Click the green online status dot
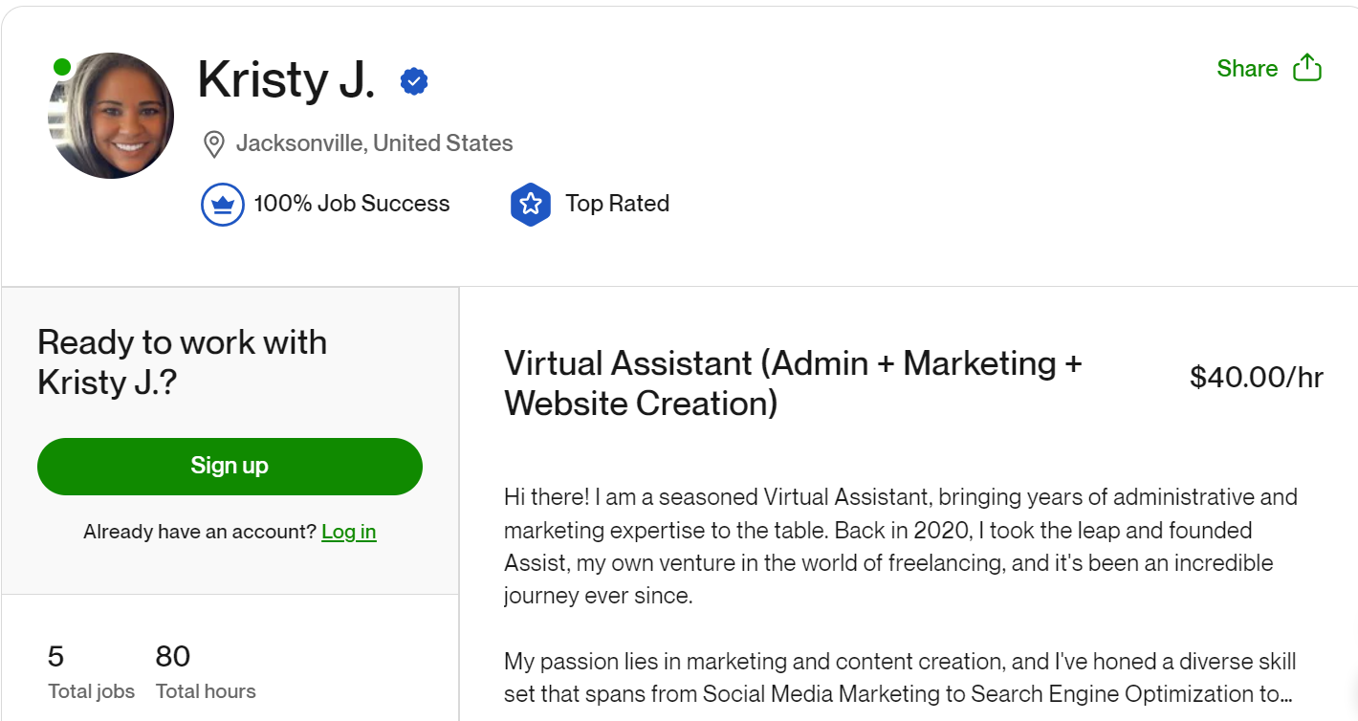 (x=62, y=67)
